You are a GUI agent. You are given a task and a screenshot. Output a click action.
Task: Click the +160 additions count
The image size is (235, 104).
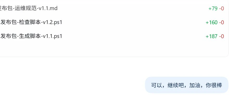coord(212,22)
